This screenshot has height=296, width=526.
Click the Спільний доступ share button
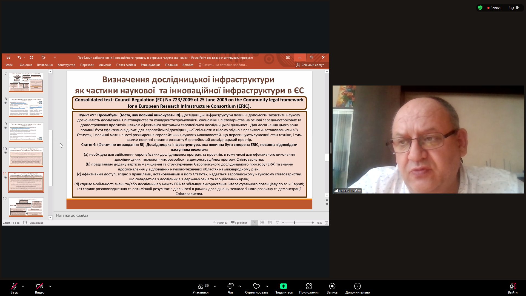(x=310, y=65)
